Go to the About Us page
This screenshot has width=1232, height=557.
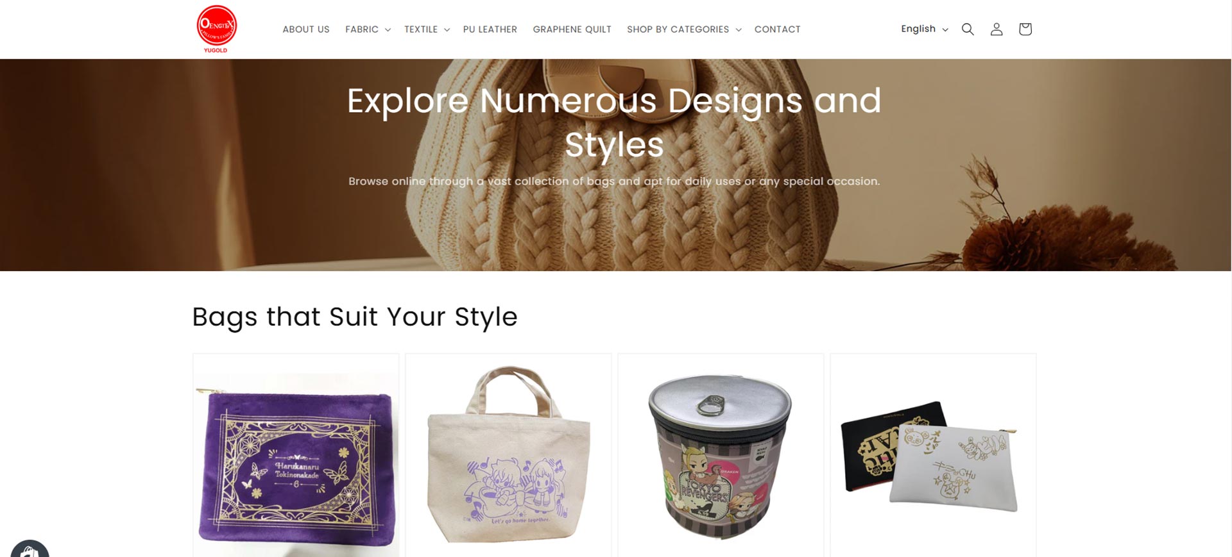(x=306, y=29)
